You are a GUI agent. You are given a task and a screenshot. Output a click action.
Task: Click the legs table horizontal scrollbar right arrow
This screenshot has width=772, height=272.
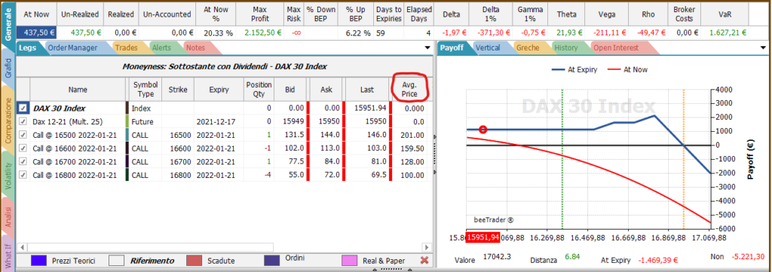pos(427,246)
